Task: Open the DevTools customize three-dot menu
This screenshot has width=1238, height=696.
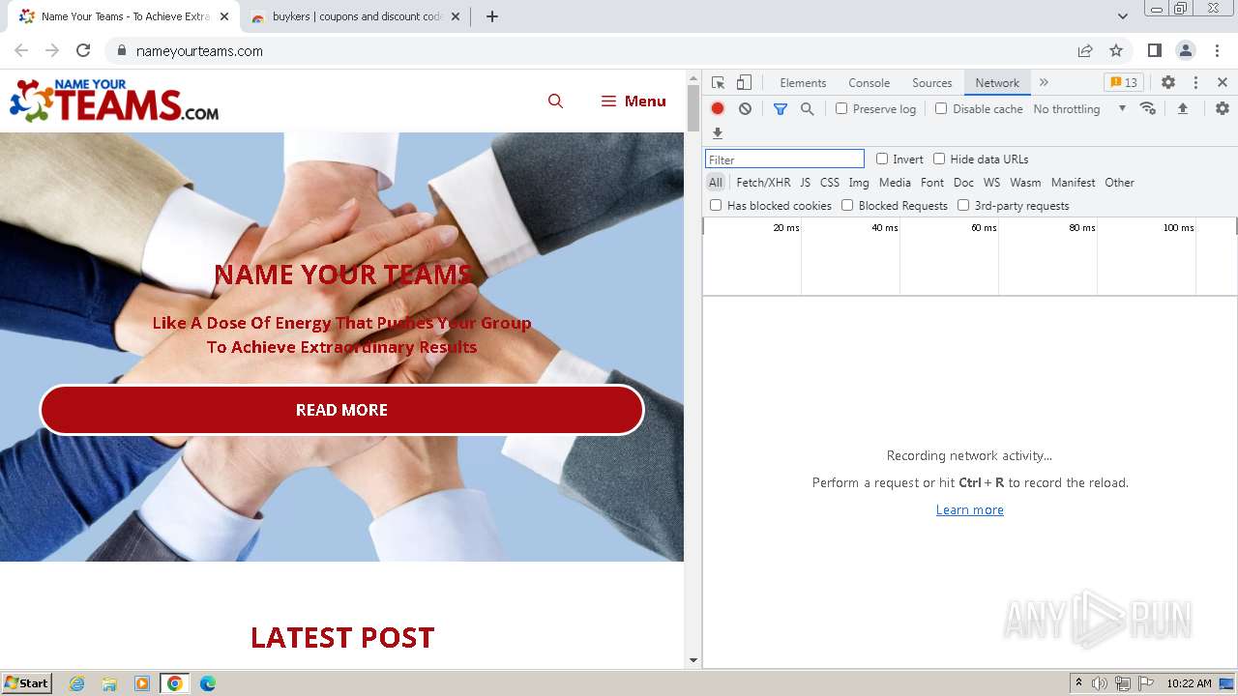Action: tap(1195, 82)
